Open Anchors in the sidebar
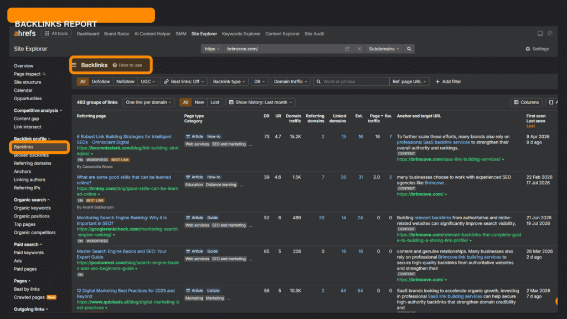567x319 pixels. (x=22, y=172)
